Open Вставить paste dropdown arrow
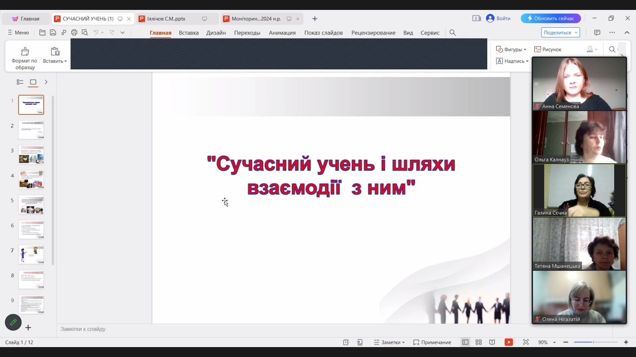Image resolution: width=636 pixels, height=357 pixels. (x=66, y=61)
